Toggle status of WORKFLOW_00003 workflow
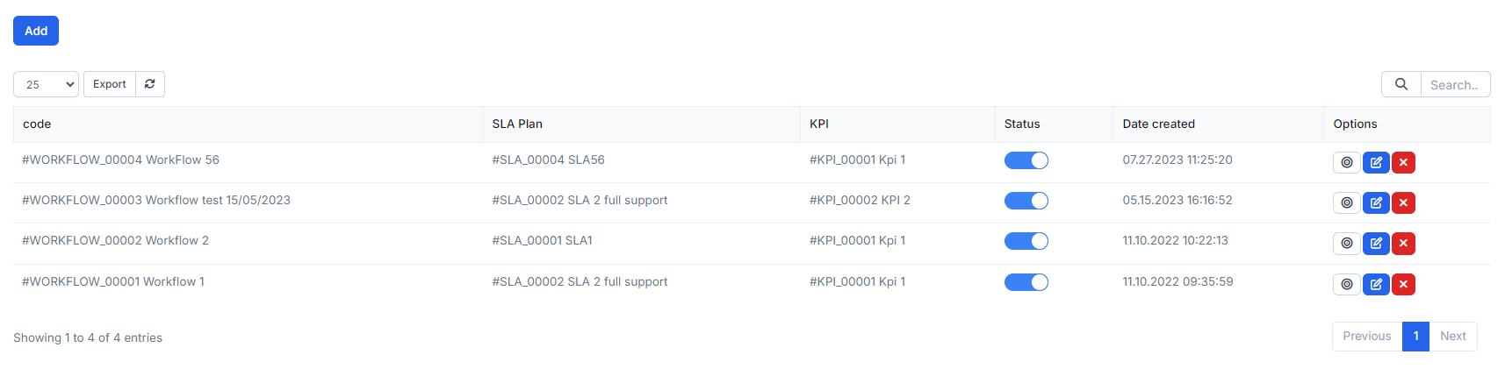The image size is (1505, 369). click(x=1026, y=201)
